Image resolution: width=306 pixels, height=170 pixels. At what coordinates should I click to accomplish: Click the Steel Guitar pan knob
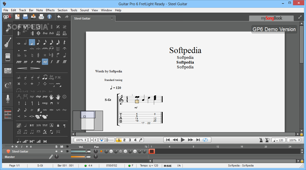pyautogui.click(x=96, y=151)
